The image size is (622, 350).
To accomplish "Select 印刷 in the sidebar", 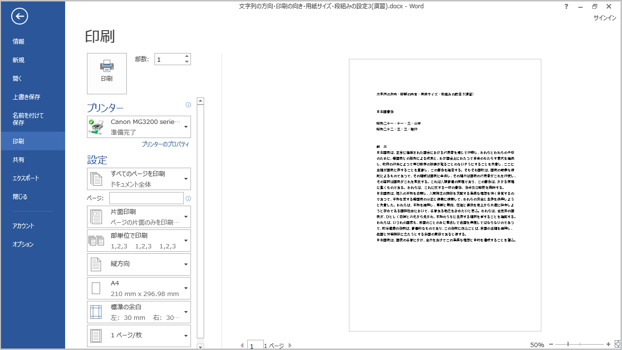I will coord(33,141).
